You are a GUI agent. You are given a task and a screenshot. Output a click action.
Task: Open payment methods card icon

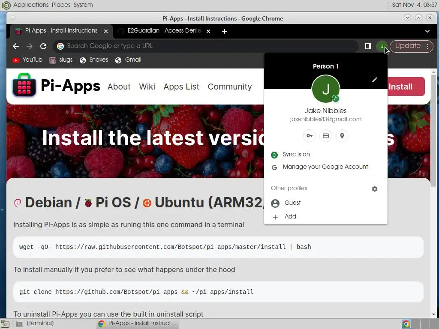326,136
